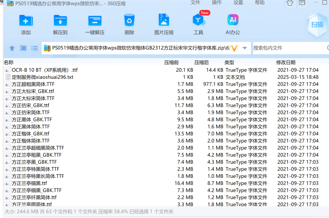Click the 扫描 scan hexagon button
Viewport: 329px width, 218px height.
317,25
